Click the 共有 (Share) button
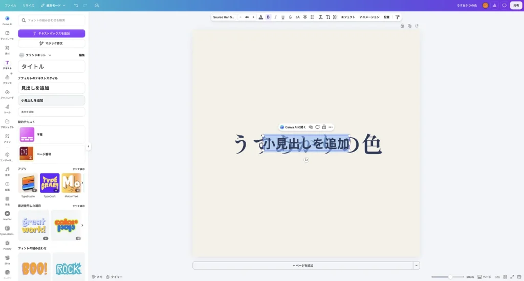Viewport: 524px width, 281px height. [x=516, y=5]
